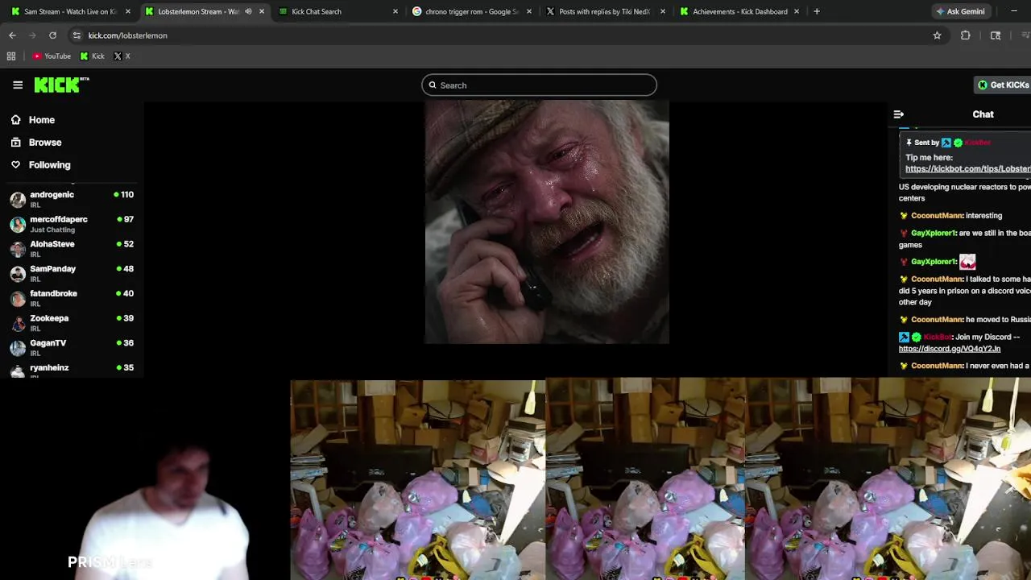Click GayXplorer1 username with emote message
The height and width of the screenshot is (580, 1031).
click(934, 262)
